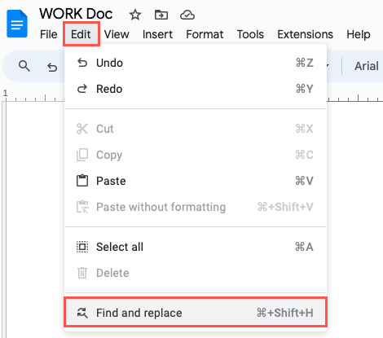This screenshot has height=338, width=383.
Task: Open Find and replace
Action: [x=196, y=313]
